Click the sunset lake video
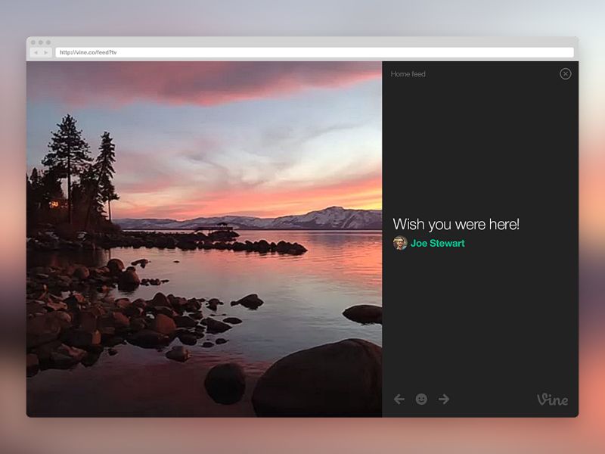Screen dimensions: 605x454 (204, 239)
